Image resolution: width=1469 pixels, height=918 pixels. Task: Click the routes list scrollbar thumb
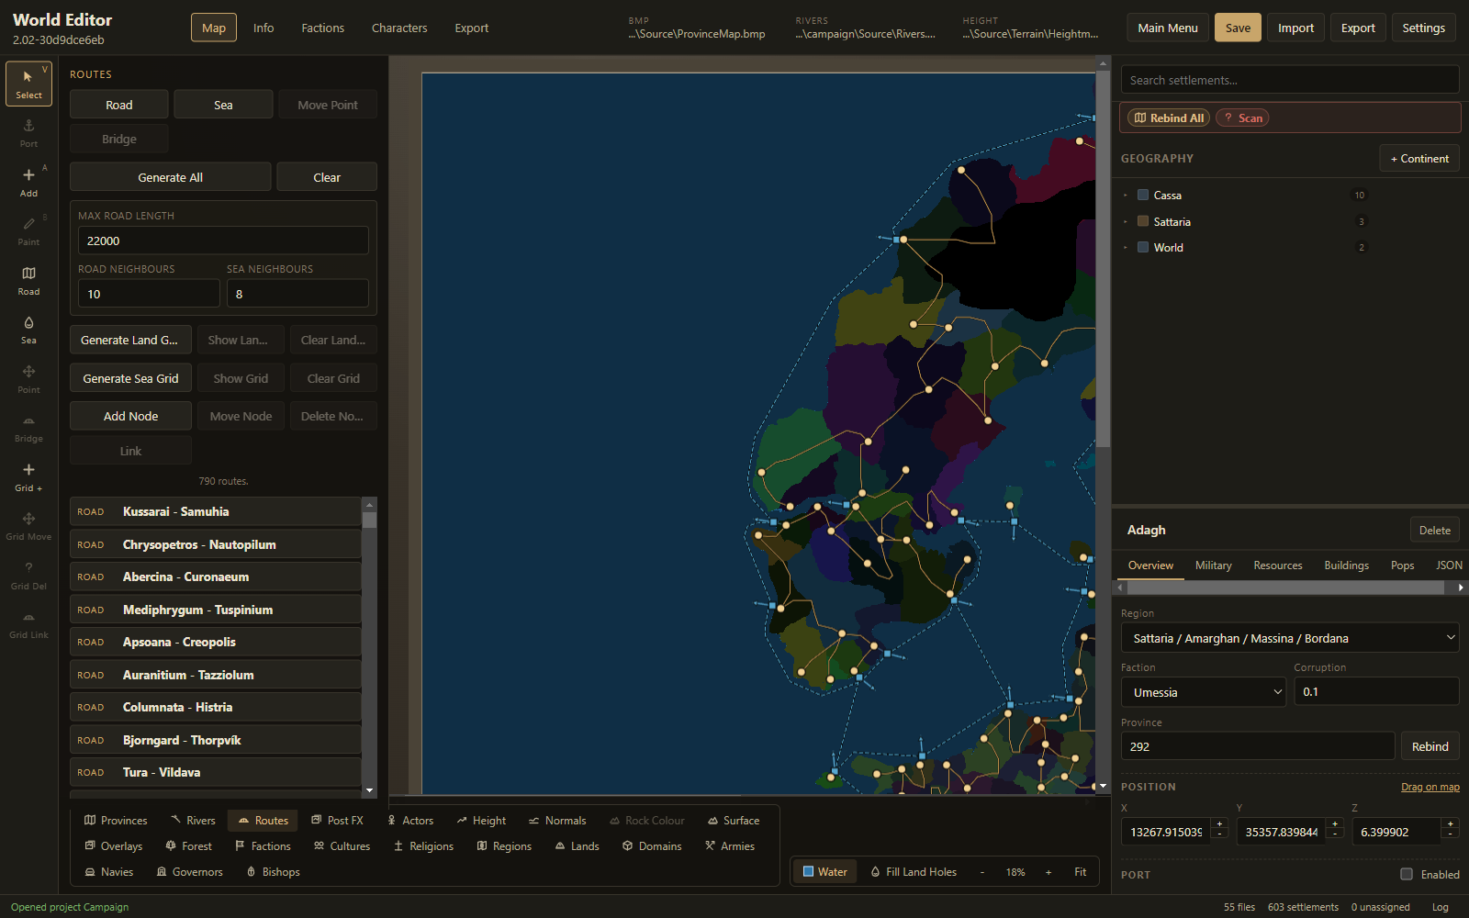(x=369, y=520)
